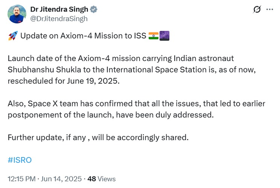The height and width of the screenshot is (188, 280).
Task: Open the Dr Jitendra Singh display name
Action: (x=59, y=9)
